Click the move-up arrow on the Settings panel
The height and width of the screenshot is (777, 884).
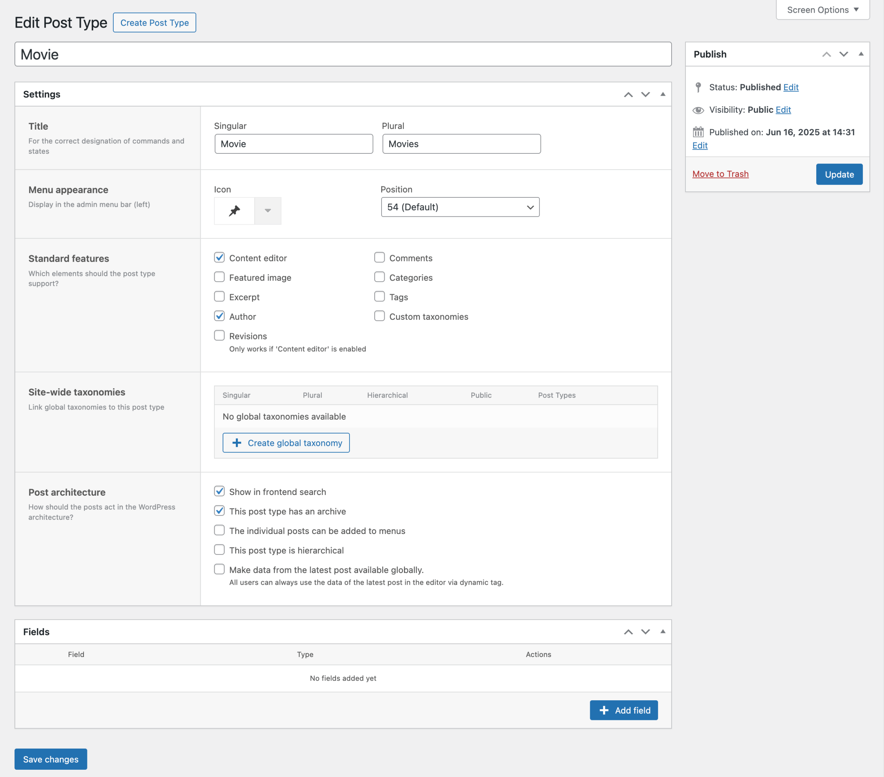[x=628, y=94]
